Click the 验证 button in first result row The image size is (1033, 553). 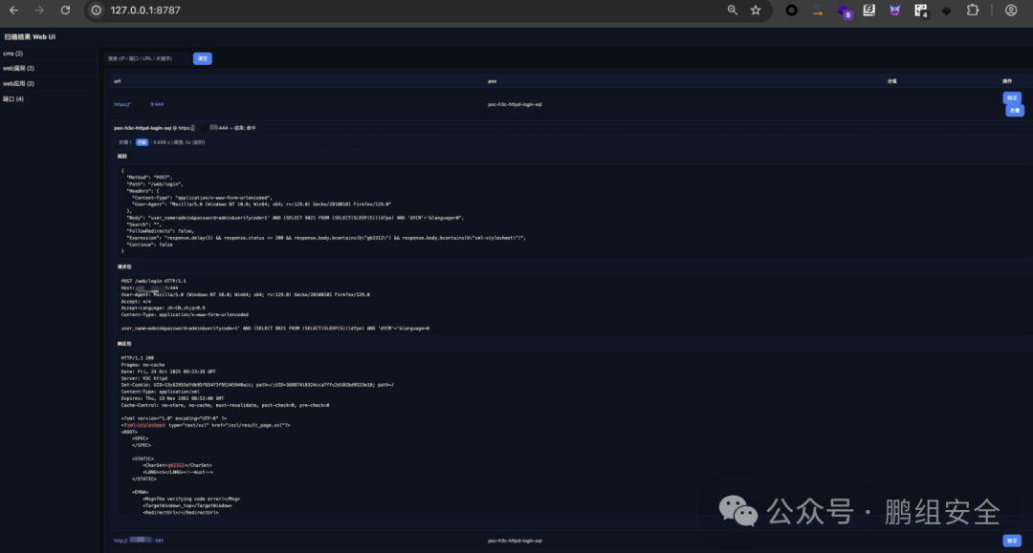1012,97
